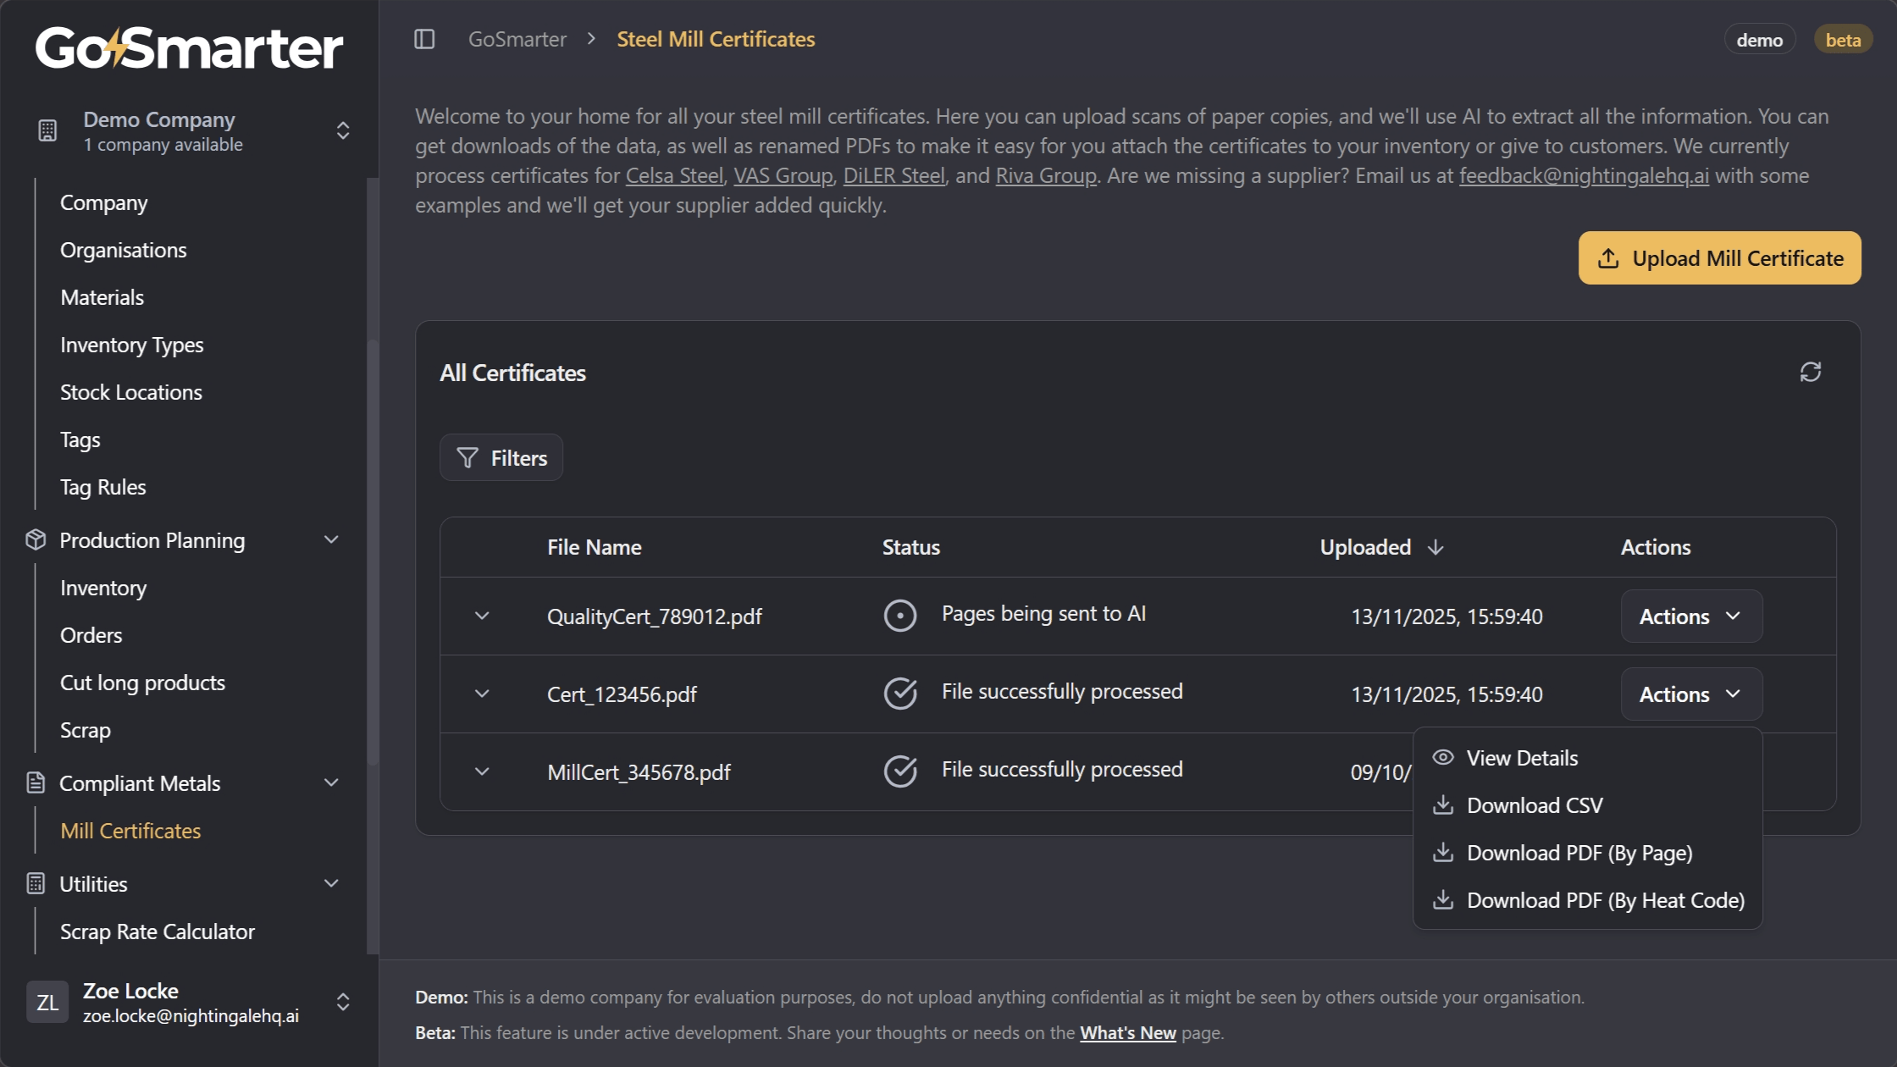Click the GoSmarter logo
Screen dimensions: 1897x1067
pyautogui.click(x=189, y=47)
